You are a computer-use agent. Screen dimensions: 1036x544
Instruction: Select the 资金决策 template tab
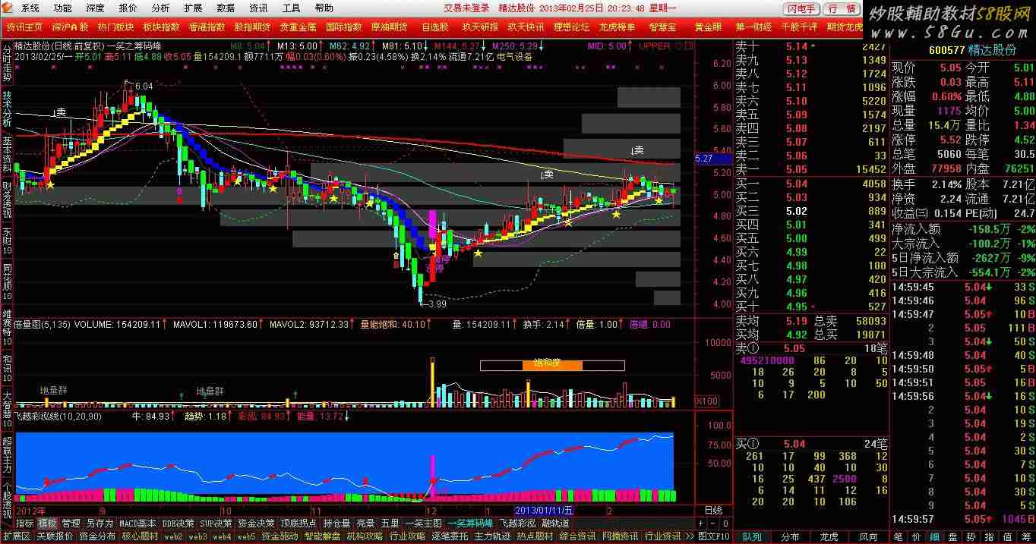pyautogui.click(x=256, y=524)
